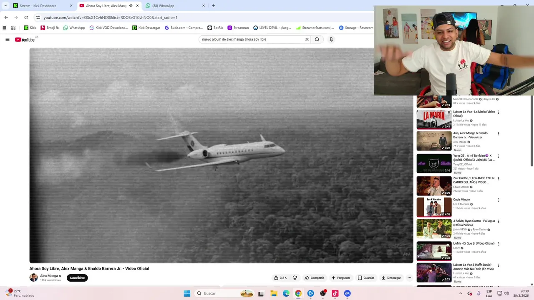The height and width of the screenshot is (300, 534).
Task: Open Aún Visualizer video thumbnail
Action: pos(434,141)
